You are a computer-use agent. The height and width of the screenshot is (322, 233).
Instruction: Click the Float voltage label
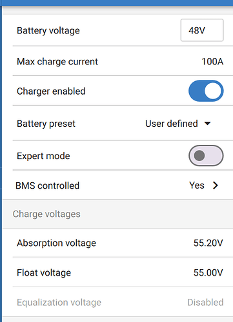click(44, 273)
